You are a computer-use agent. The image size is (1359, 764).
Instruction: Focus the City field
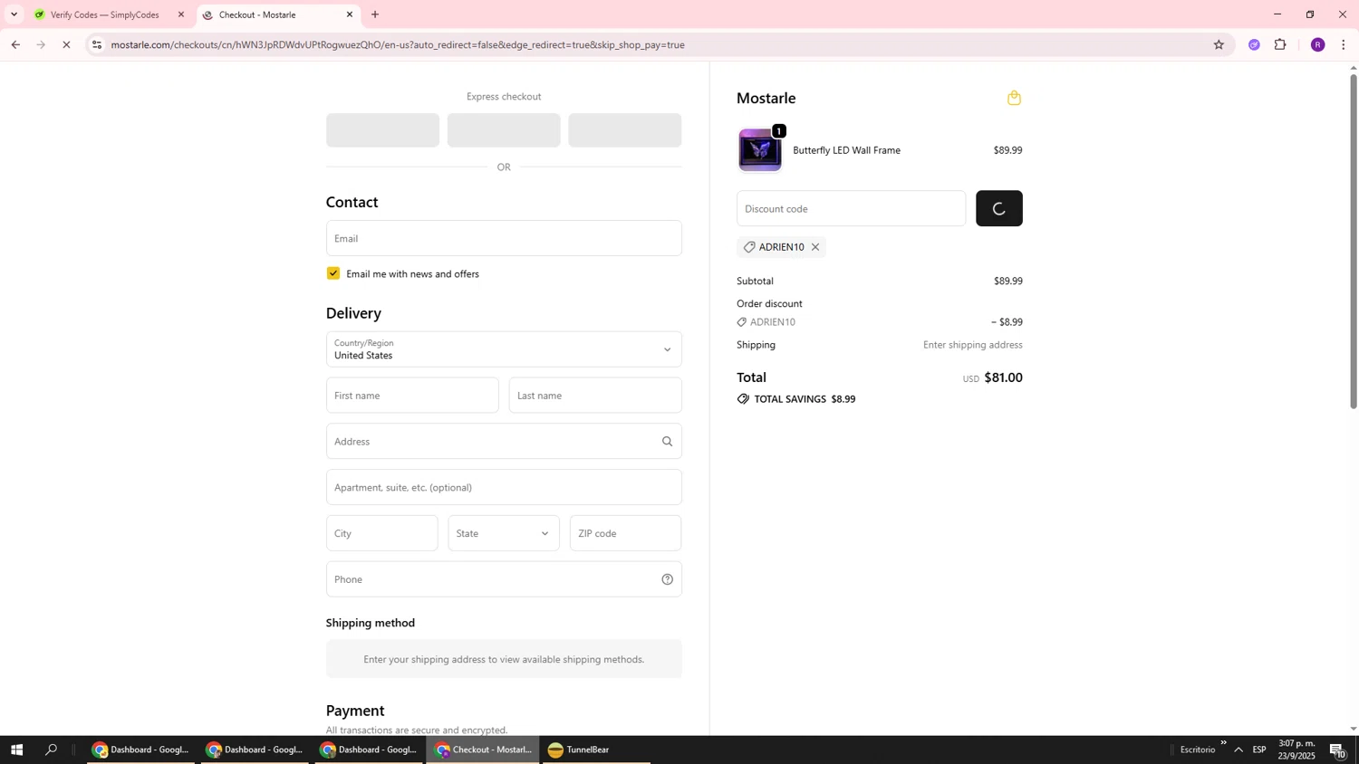point(381,533)
